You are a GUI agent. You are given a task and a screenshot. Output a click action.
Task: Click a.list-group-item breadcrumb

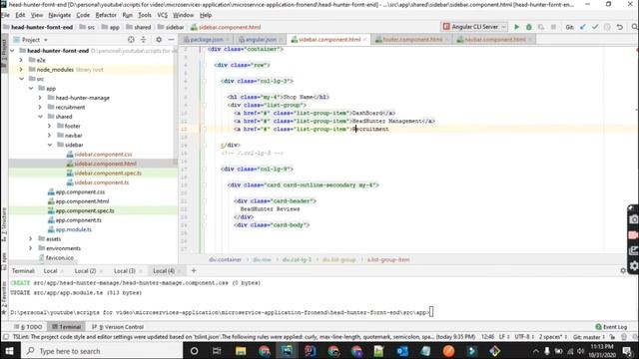[x=388, y=259]
